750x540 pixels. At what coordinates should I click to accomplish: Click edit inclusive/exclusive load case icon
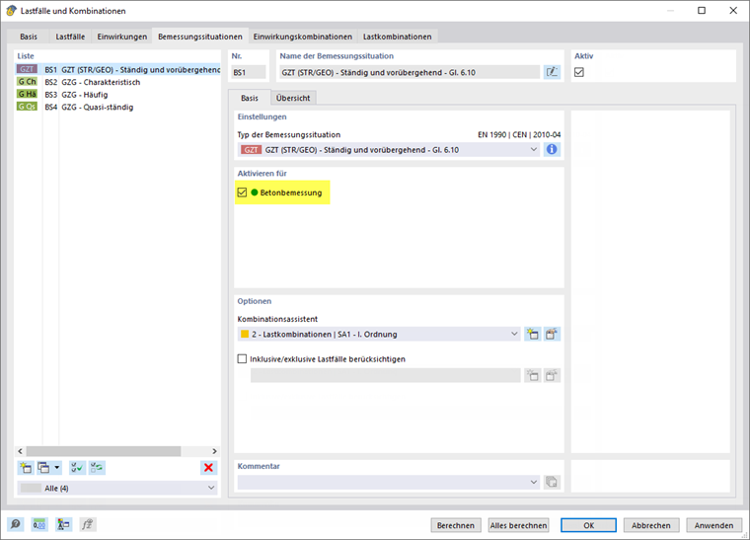(552, 375)
